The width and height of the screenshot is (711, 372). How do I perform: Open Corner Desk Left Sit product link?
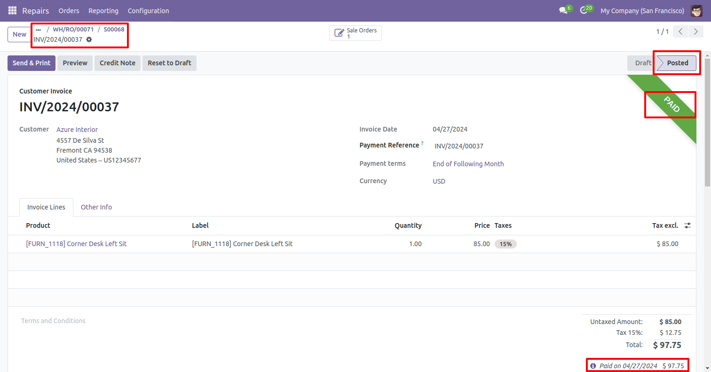coord(76,244)
